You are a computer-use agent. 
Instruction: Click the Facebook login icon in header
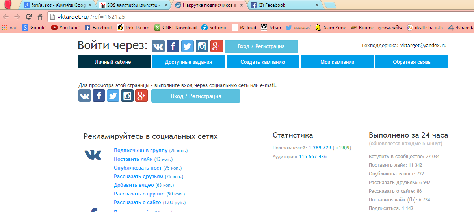(173, 46)
